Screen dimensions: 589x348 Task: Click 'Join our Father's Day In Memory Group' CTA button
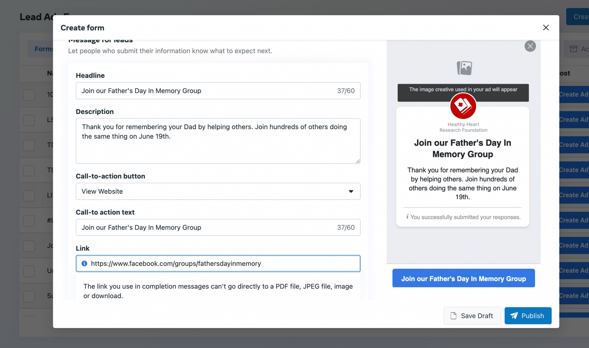[x=463, y=279]
